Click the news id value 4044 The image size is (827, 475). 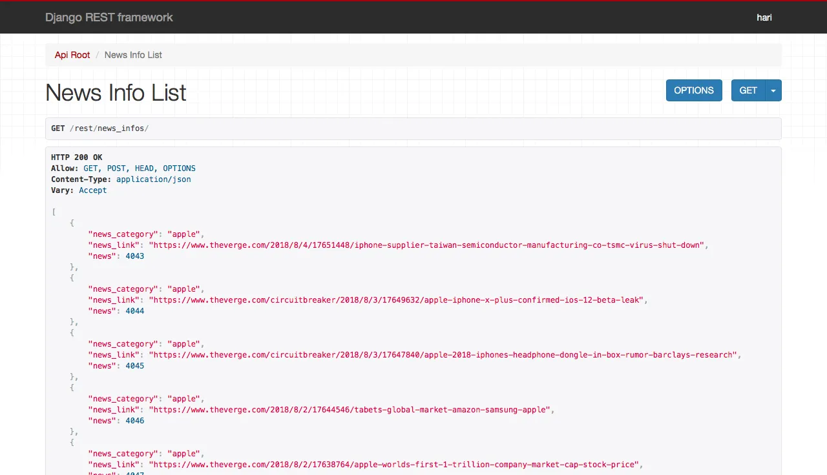tap(134, 311)
